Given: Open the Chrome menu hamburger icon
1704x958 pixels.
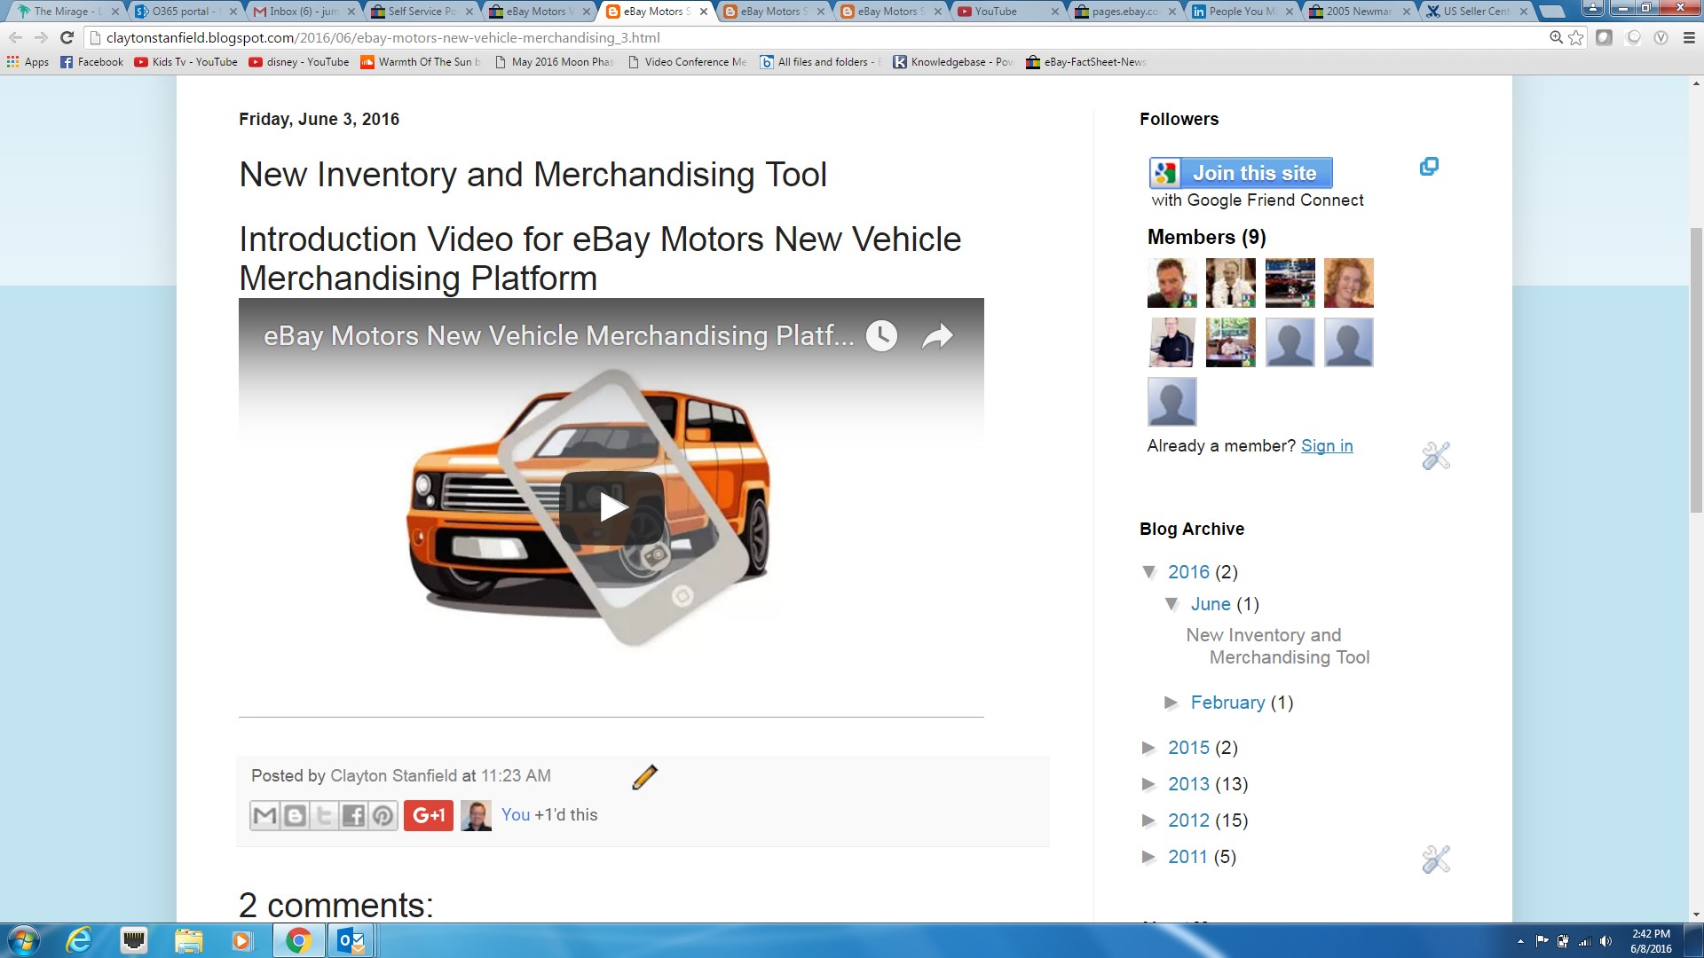Looking at the screenshot, I should pos(1689,37).
